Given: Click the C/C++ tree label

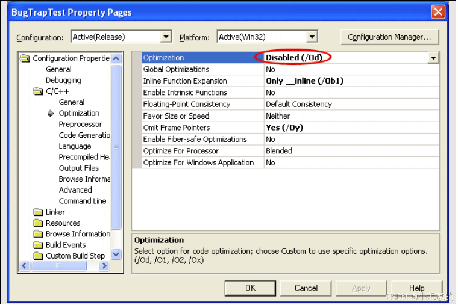Looking at the screenshot, I should (x=57, y=91).
